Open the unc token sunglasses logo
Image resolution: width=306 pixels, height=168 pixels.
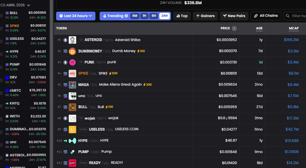coord(72,96)
